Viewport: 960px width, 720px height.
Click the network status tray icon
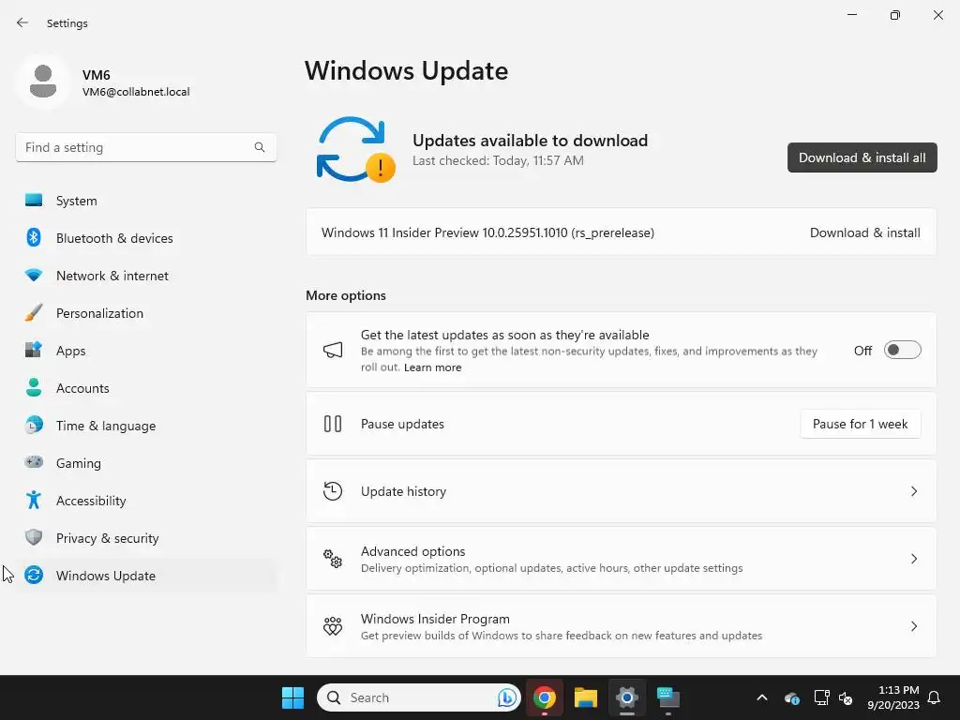tap(821, 697)
